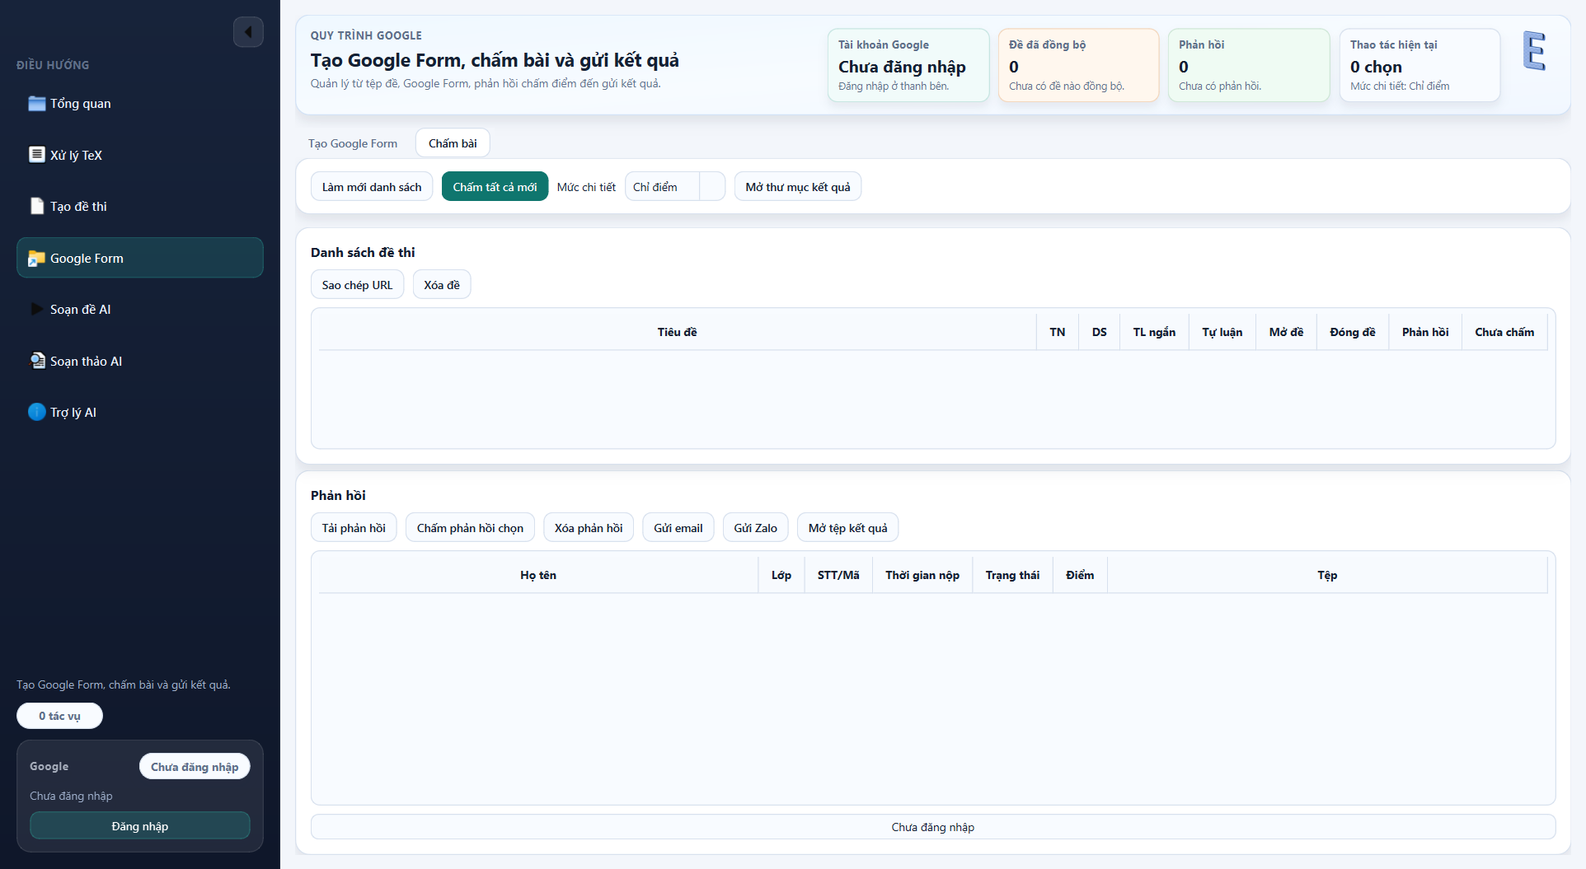Click the Tổng quan folder icon

click(36, 104)
